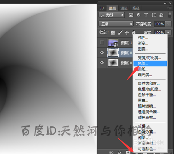Viewport: 174px width, 154px height.
Task: Lock all padlock icon
Action: coord(134,32)
